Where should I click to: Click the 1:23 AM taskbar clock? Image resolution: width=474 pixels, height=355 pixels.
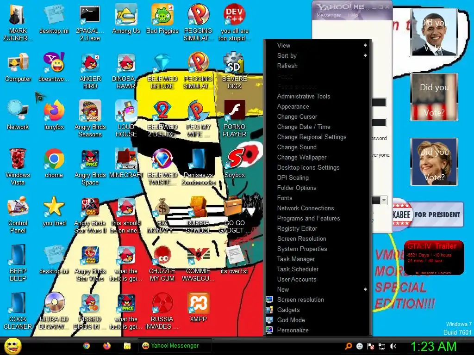(x=433, y=346)
